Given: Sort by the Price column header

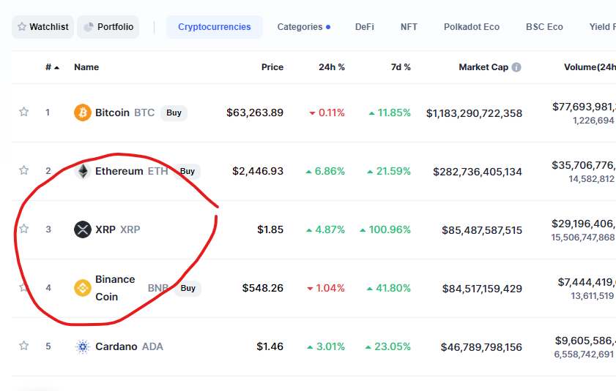Looking at the screenshot, I should 272,67.
